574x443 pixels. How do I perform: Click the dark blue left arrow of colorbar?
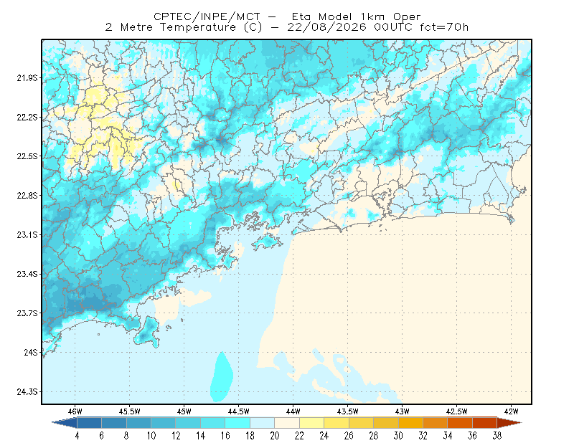coord(65,422)
